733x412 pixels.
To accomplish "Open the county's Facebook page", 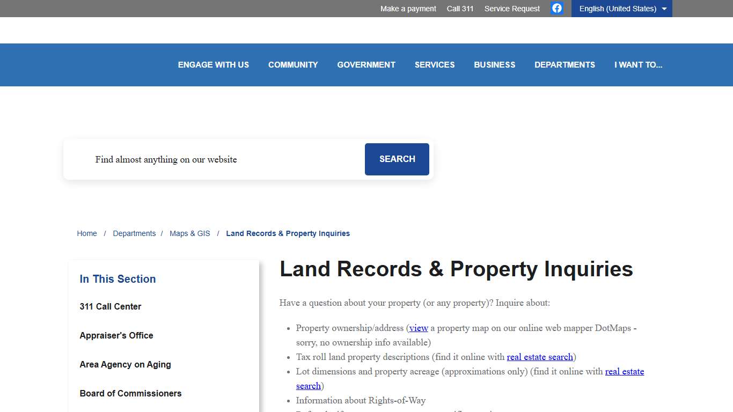I will click(556, 8).
